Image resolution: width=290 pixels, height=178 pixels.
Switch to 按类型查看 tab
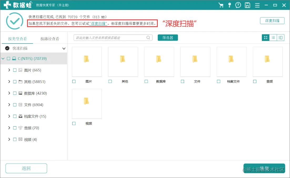18,39
